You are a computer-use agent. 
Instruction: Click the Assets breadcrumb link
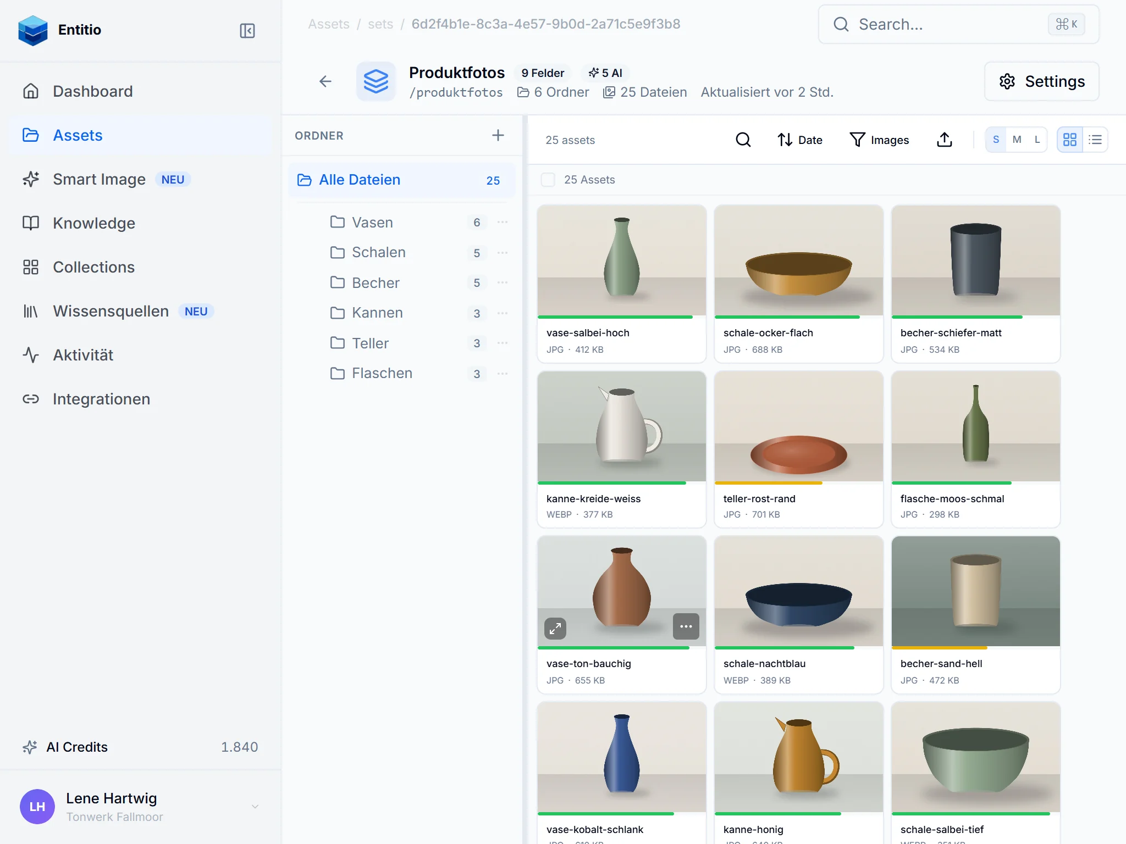pos(329,24)
